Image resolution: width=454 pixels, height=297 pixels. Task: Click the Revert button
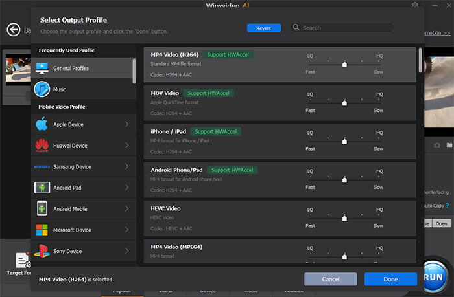coord(264,28)
